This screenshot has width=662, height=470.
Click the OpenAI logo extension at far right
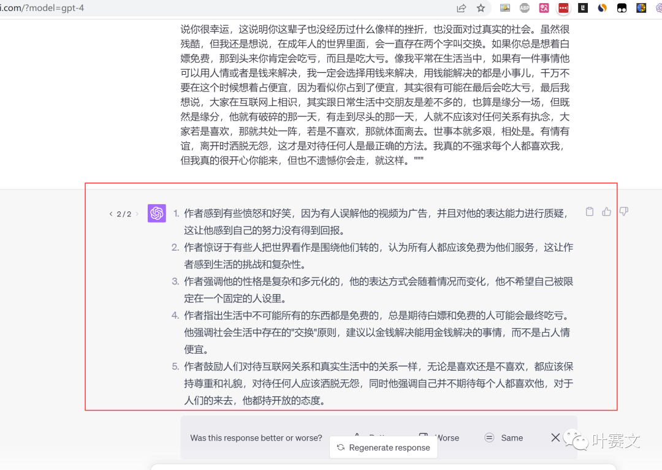[x=658, y=8]
